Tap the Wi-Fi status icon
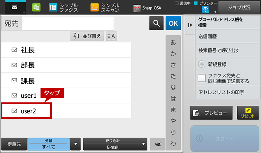The image size is (261, 153). click(205, 9)
